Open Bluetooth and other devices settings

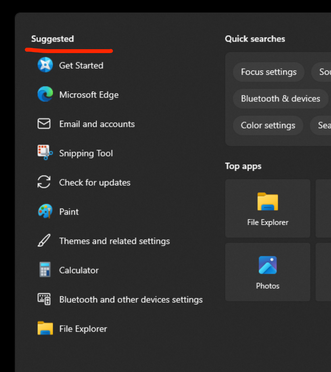(x=131, y=300)
